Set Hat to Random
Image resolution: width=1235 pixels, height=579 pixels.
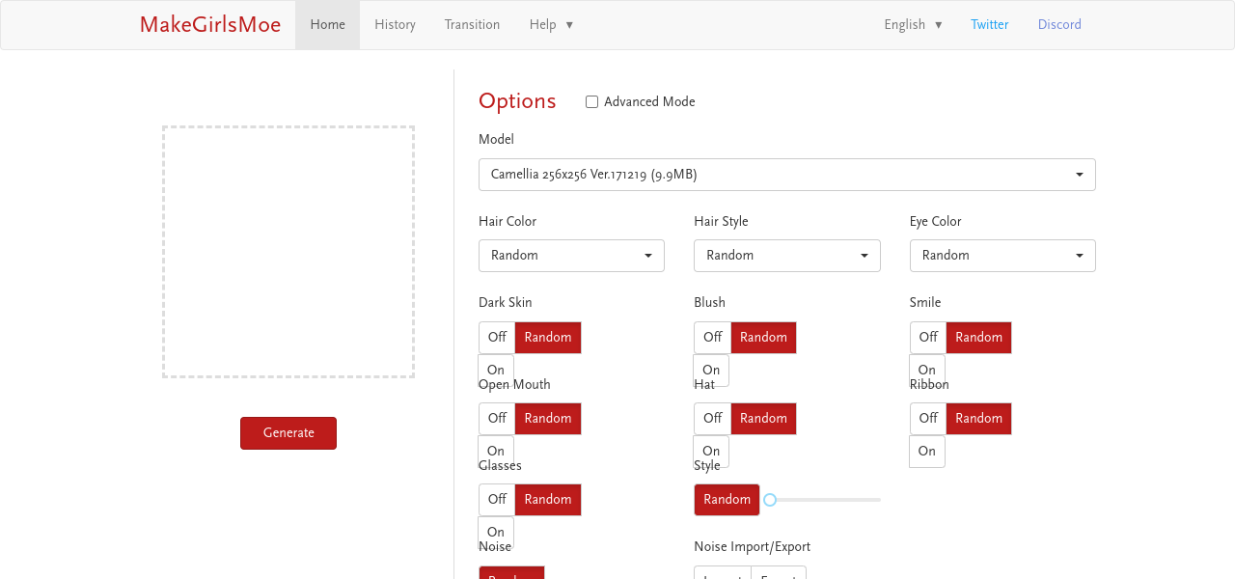[x=763, y=419]
